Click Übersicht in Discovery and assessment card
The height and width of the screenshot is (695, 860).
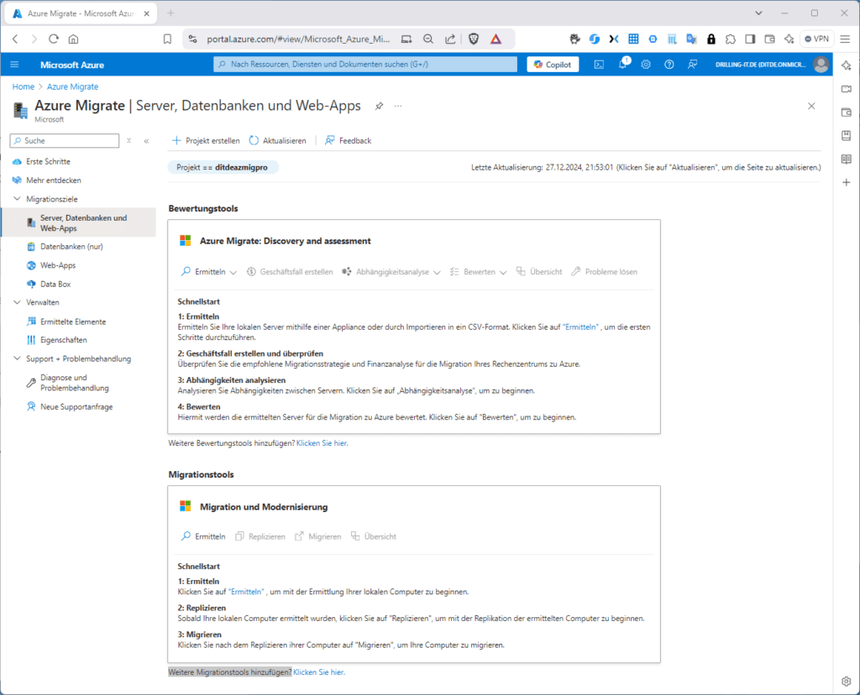pos(539,272)
